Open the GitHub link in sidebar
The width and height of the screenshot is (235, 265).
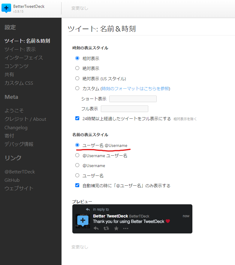pyautogui.click(x=12, y=180)
